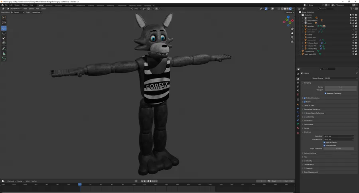Open the Render Engine EEVEE dropdown
The image size is (359, 193).
[341, 78]
